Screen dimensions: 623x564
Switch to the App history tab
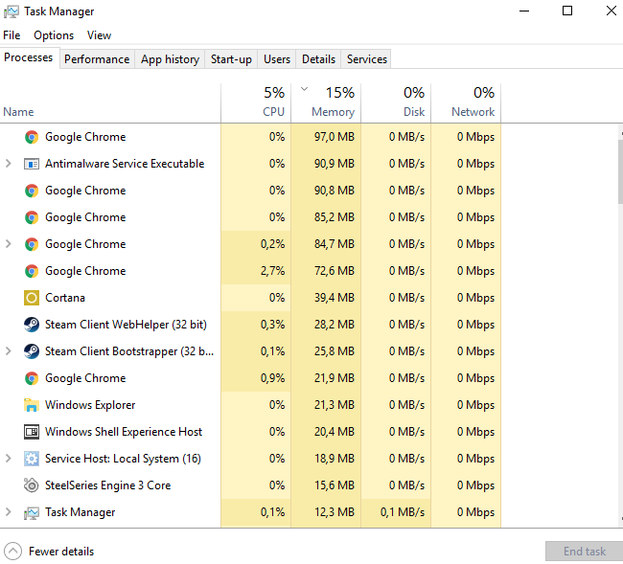(170, 59)
